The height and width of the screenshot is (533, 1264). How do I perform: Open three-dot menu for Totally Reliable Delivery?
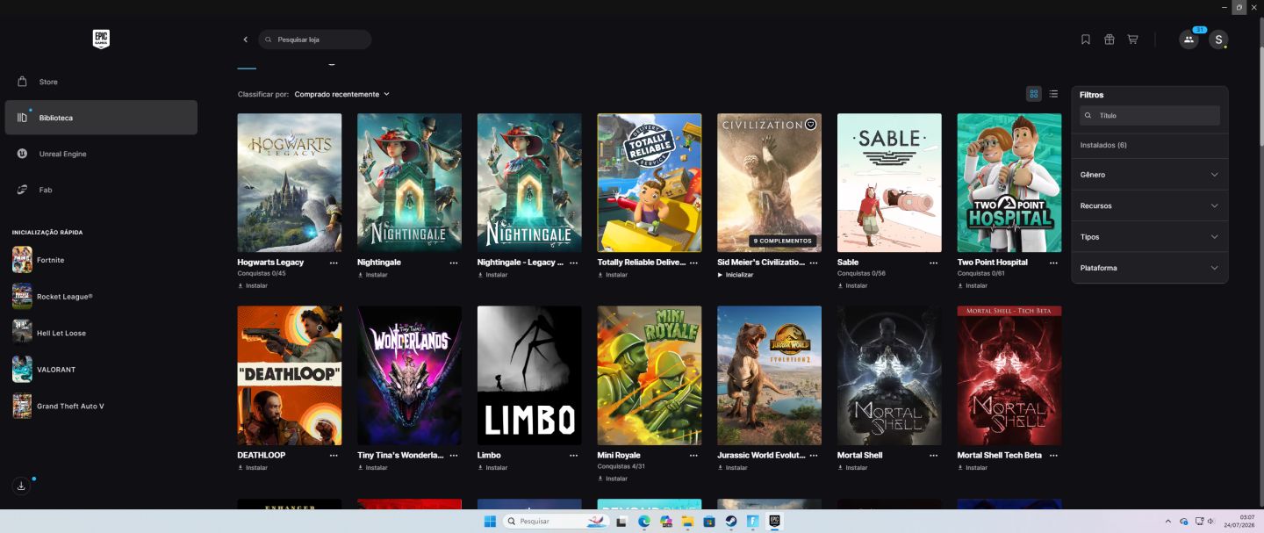click(x=693, y=263)
